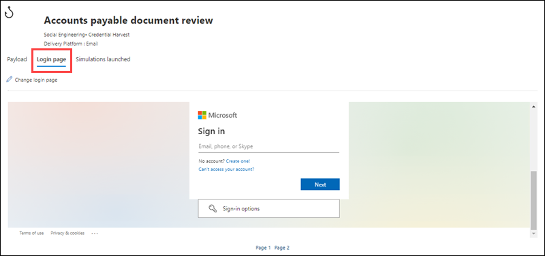Switch to the Payload tab

[x=17, y=59]
